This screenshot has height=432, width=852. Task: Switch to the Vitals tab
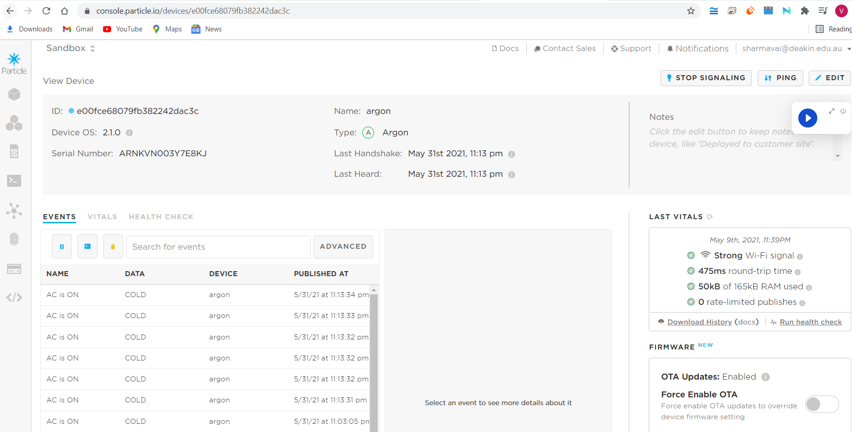(102, 217)
